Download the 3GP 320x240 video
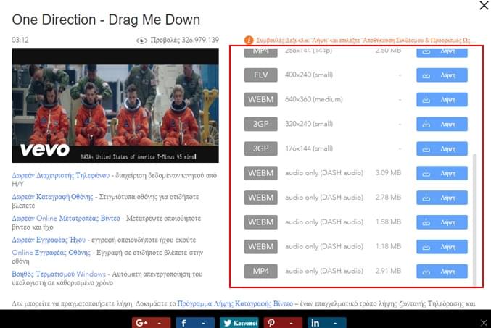The image size is (491, 328). [442, 125]
